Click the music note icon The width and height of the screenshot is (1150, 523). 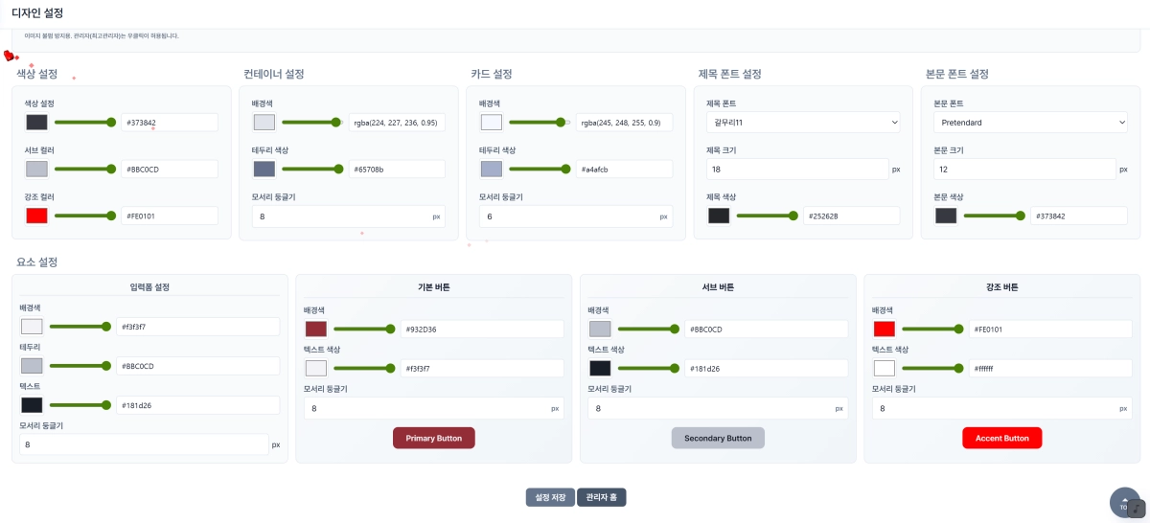(x=1137, y=508)
